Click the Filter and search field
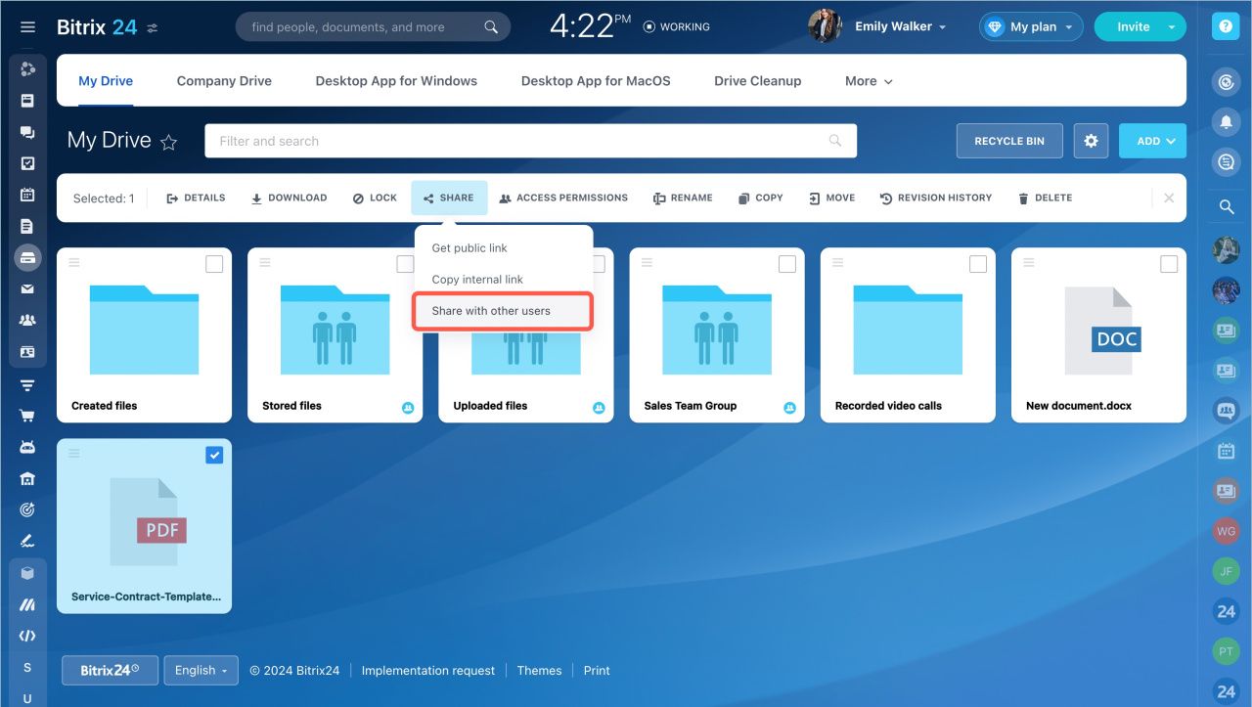 coord(530,141)
